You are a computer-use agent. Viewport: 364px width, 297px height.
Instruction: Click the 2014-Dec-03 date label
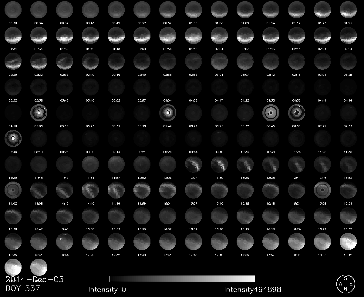[35, 279]
